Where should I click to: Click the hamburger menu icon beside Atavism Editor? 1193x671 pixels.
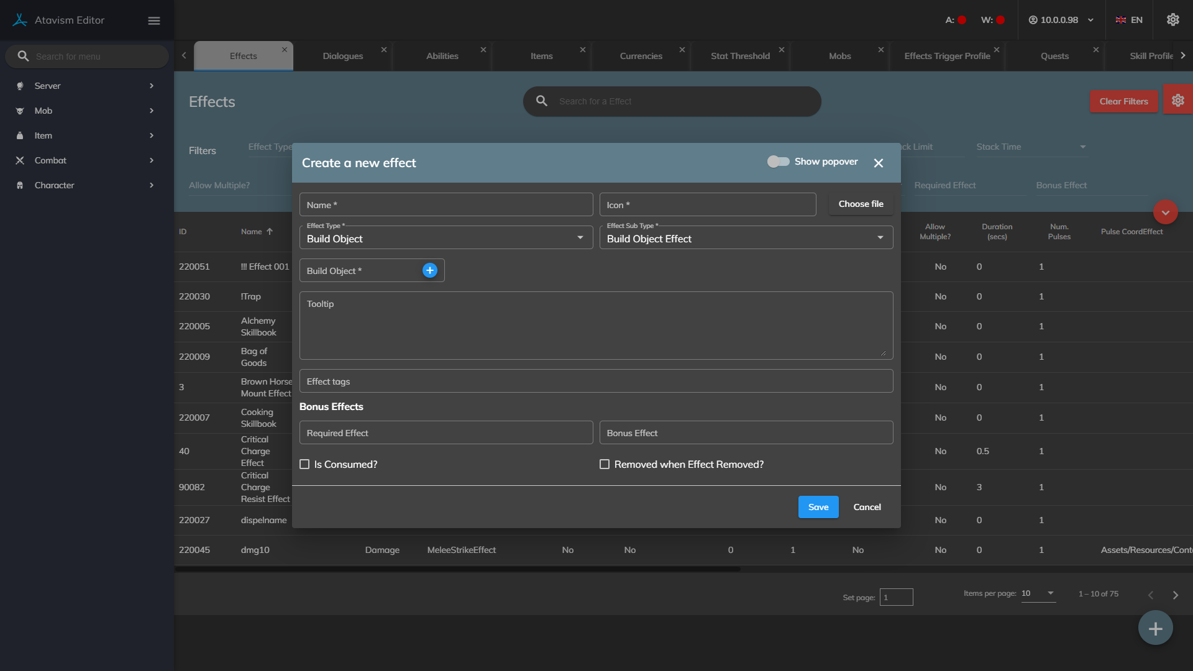(154, 21)
